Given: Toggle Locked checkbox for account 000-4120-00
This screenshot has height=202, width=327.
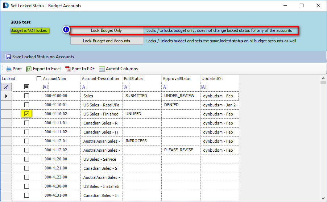Looking at the screenshot, I should tap(26, 159).
